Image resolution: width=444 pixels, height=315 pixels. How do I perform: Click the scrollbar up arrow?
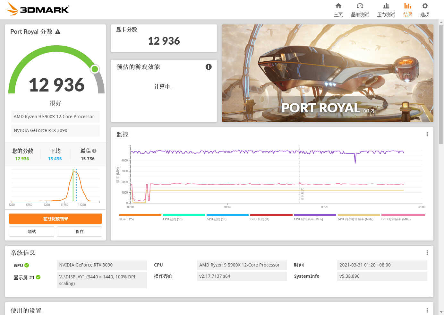pos(441,22)
